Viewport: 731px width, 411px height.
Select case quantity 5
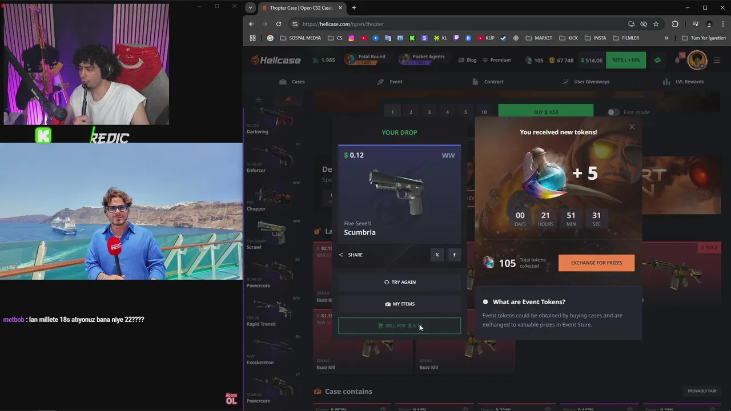[465, 112]
